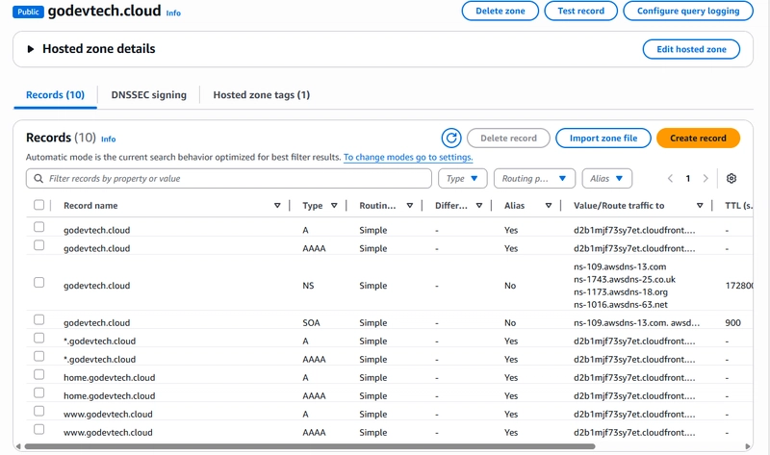770x455 pixels.
Task: Click the Delete zone button
Action: (500, 11)
